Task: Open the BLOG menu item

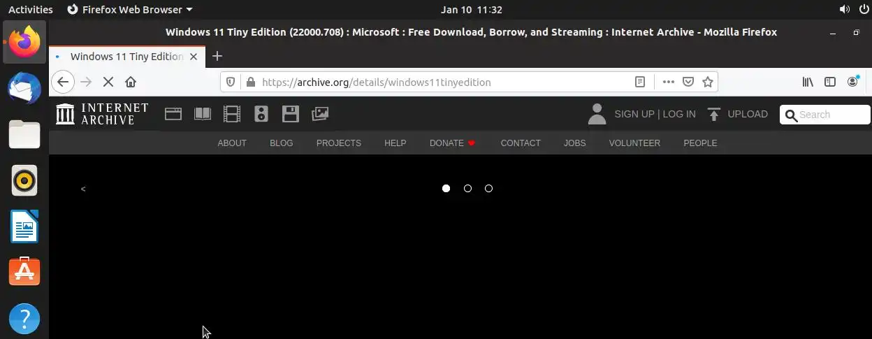Action: pos(282,143)
